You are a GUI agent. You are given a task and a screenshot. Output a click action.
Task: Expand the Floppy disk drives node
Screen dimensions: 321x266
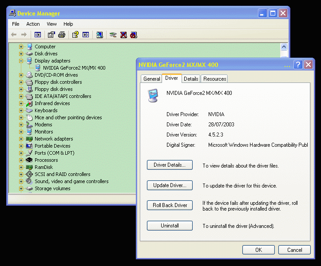point(21,90)
